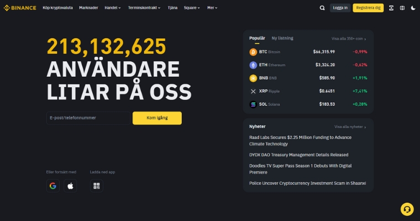Continue with Google icon

point(53,186)
